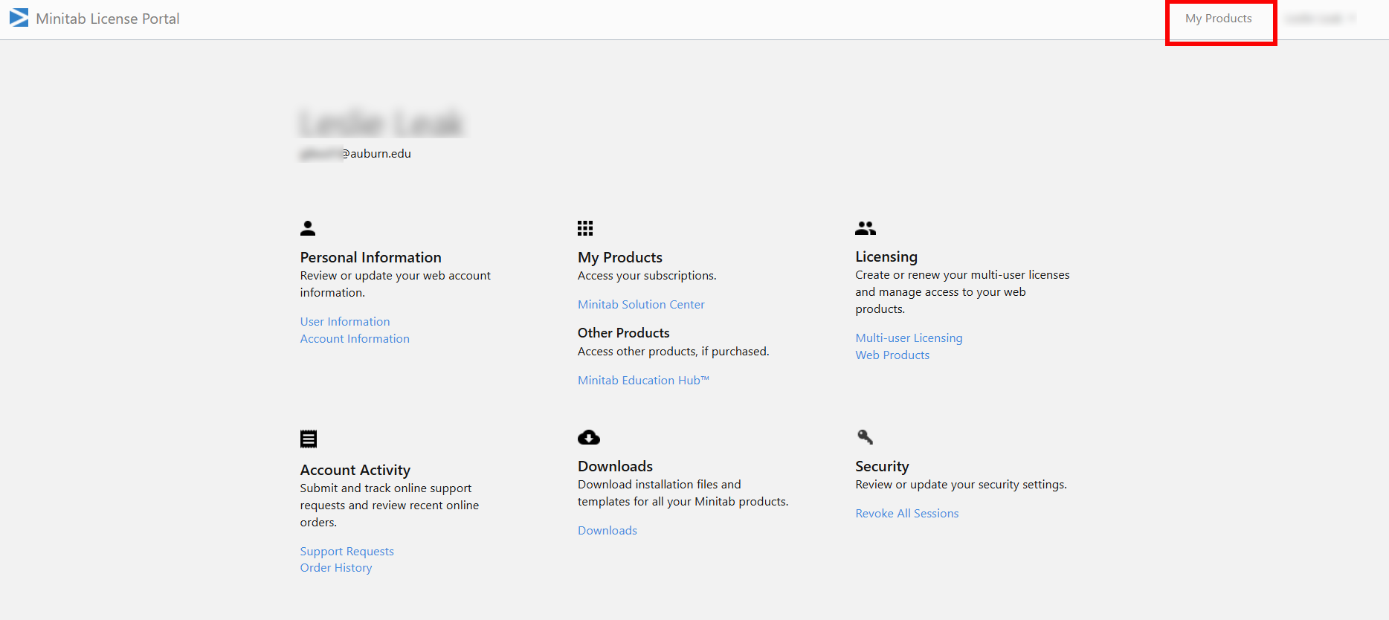Viewport: 1389px width, 620px height.
Task: Click the Minitab logo icon
Action: coord(19,18)
